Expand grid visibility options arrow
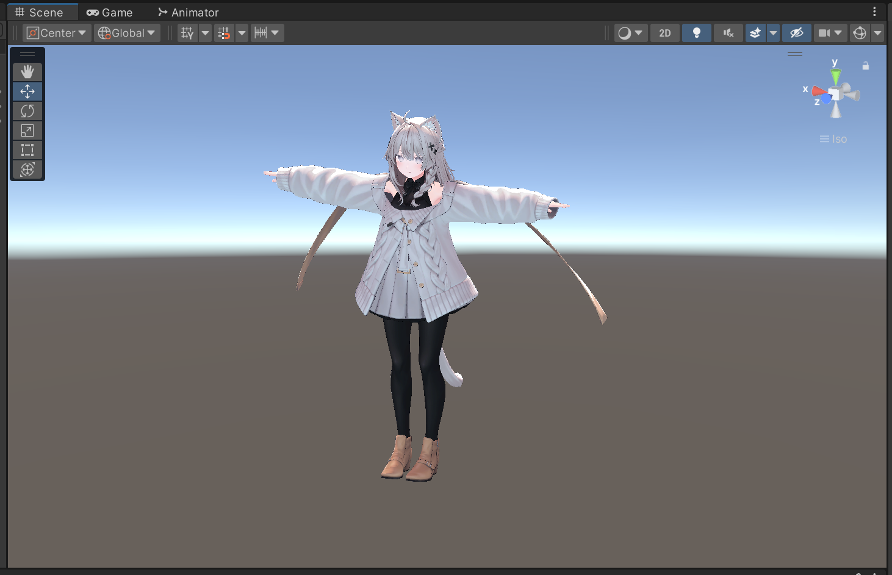The height and width of the screenshot is (575, 892). pos(206,33)
